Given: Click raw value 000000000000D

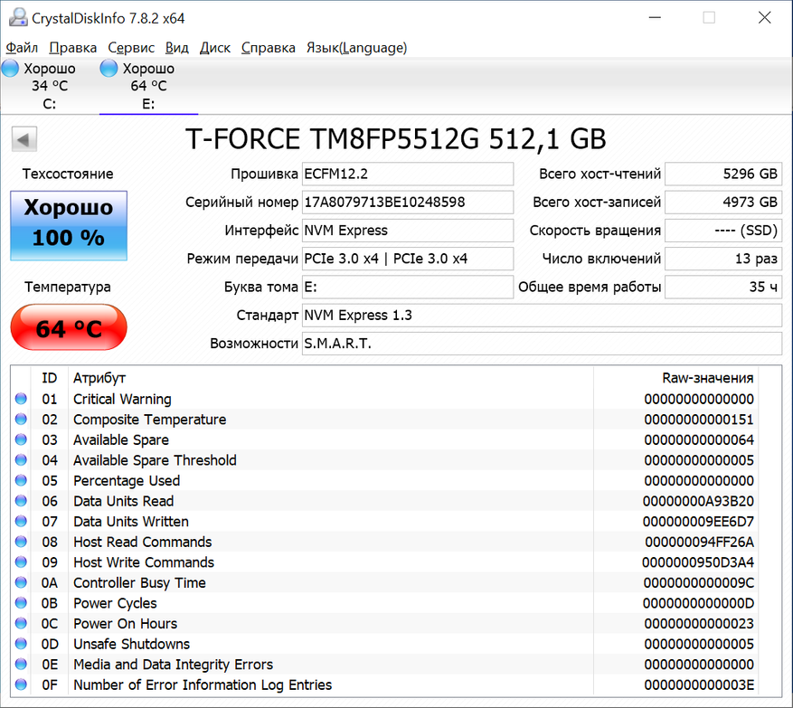Looking at the screenshot, I should pyautogui.click(x=698, y=603).
